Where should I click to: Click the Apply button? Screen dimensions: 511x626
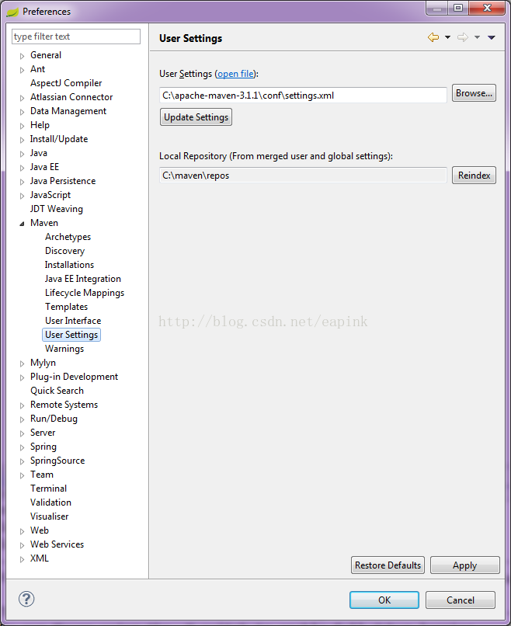coord(465,565)
